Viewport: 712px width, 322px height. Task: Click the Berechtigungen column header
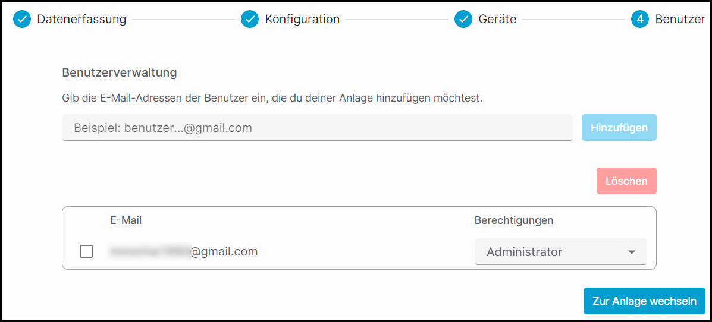[x=514, y=220]
